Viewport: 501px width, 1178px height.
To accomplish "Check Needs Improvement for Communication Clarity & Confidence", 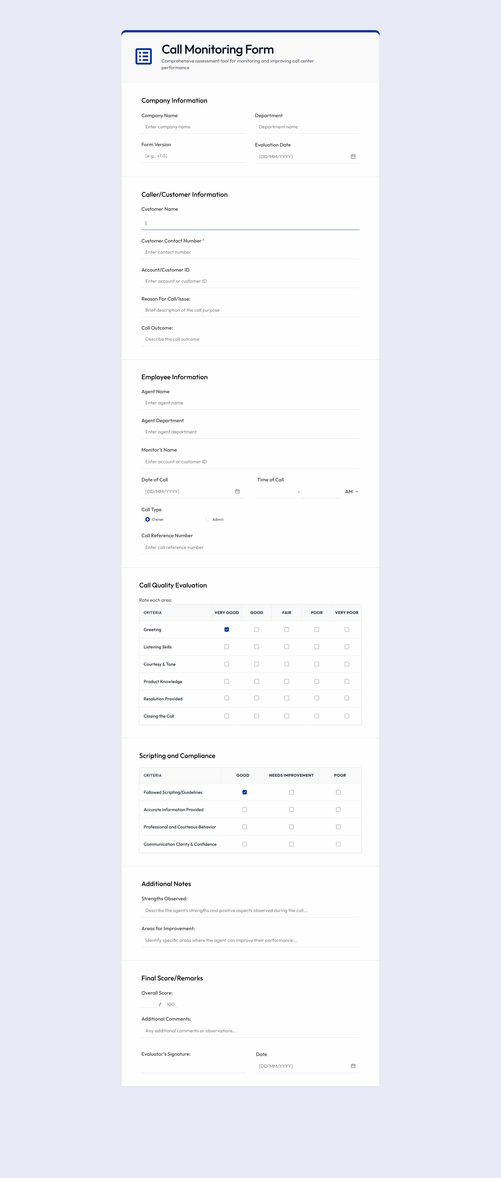I will 291,844.
